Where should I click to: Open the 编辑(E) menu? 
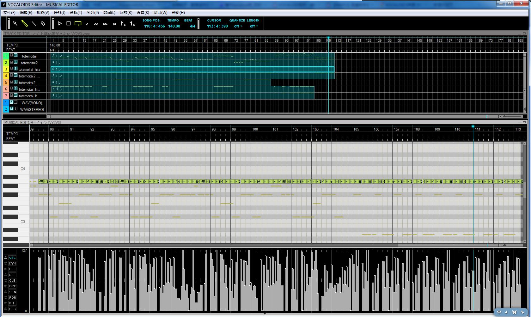coord(26,13)
